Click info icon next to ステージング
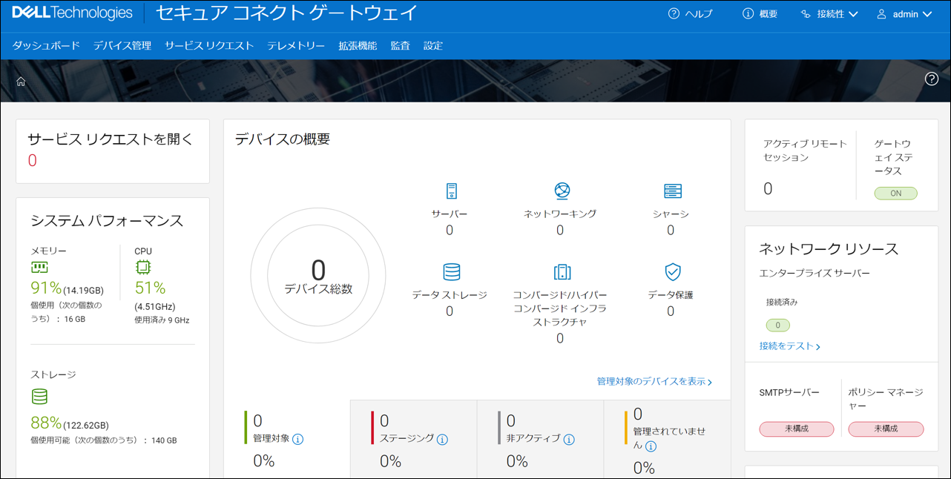This screenshot has width=951, height=479. [x=442, y=440]
